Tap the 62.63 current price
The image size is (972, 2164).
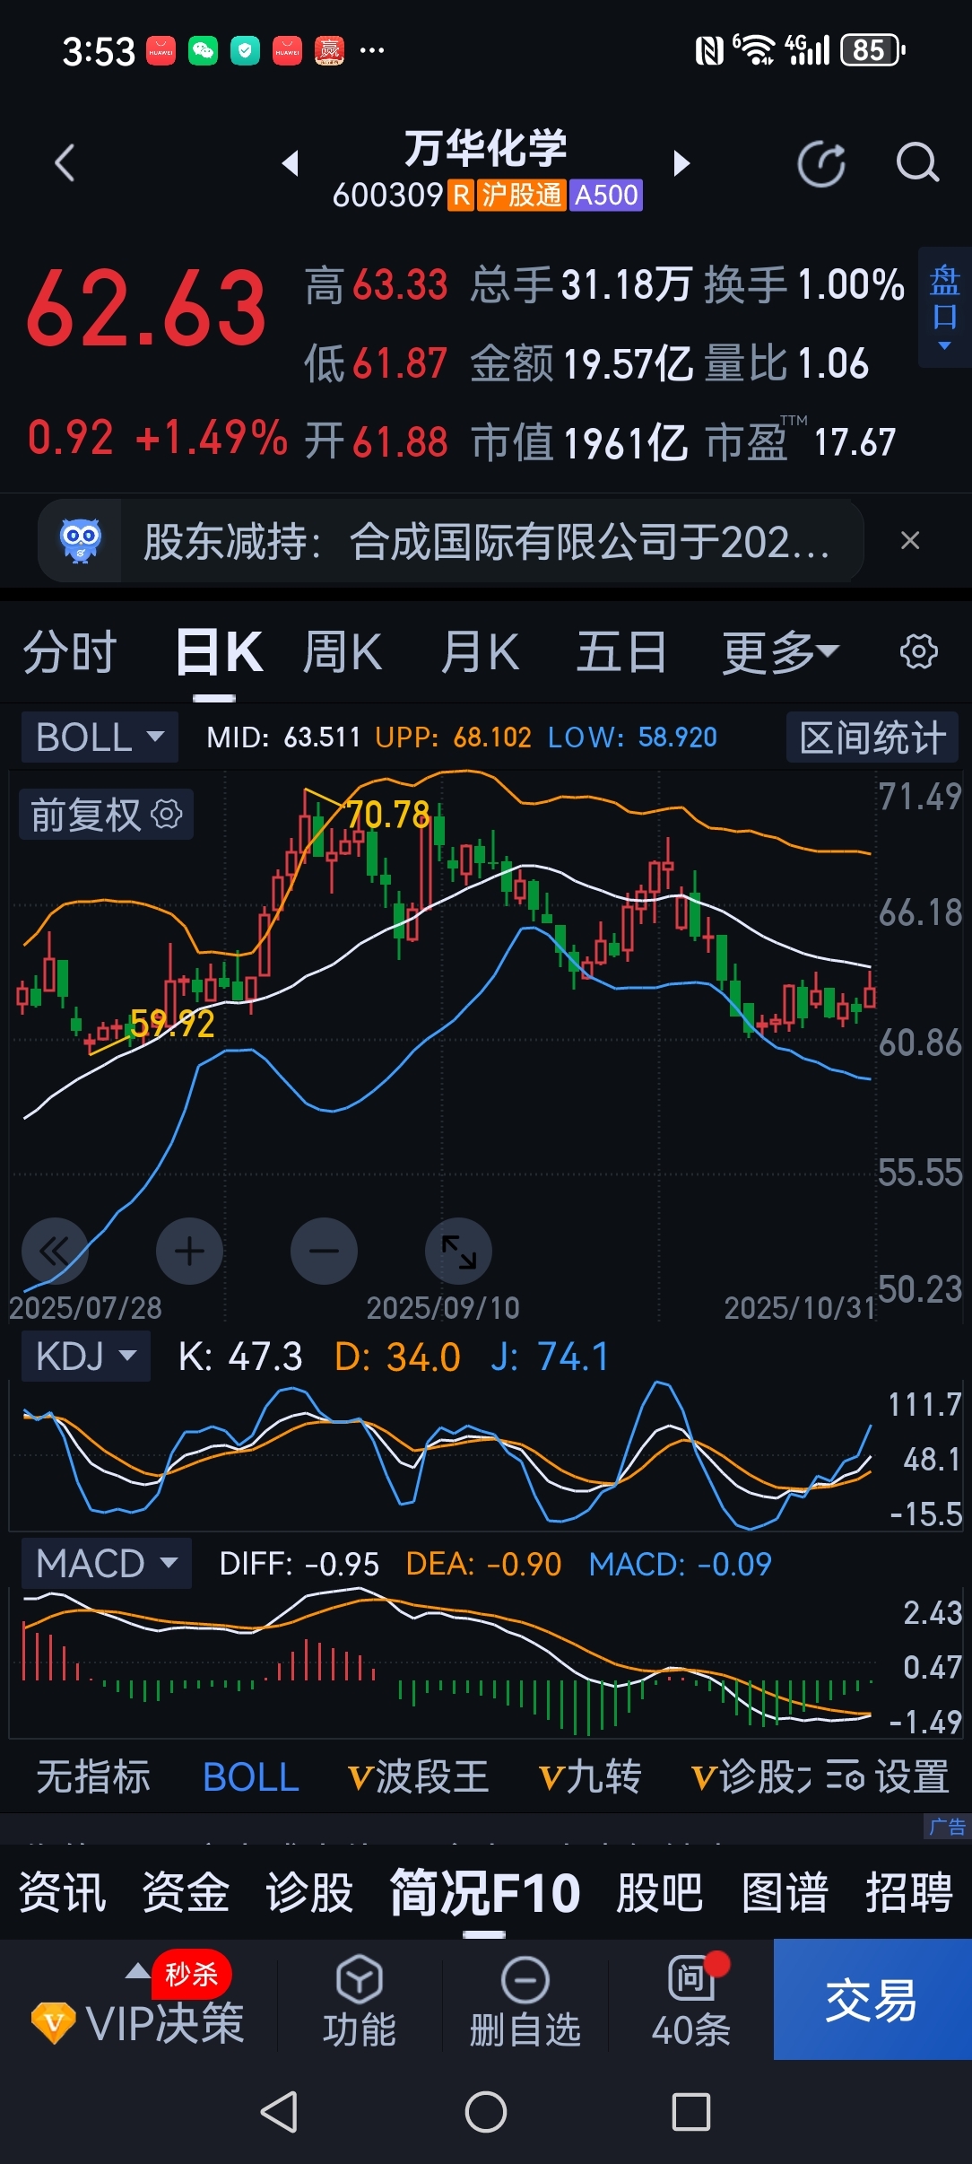pos(147,310)
